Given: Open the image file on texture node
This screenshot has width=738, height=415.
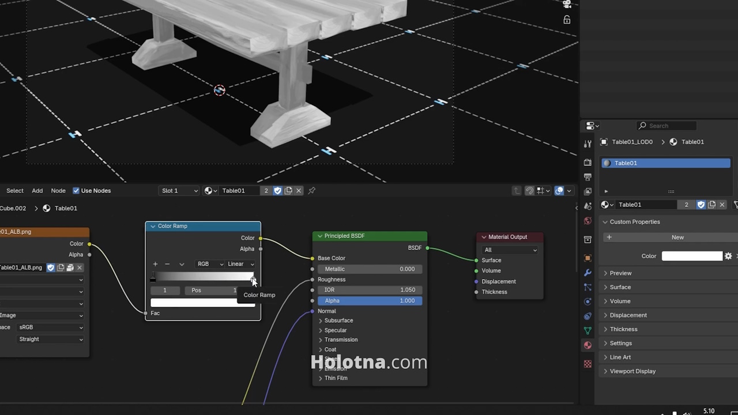Looking at the screenshot, I should pyautogui.click(x=70, y=267).
